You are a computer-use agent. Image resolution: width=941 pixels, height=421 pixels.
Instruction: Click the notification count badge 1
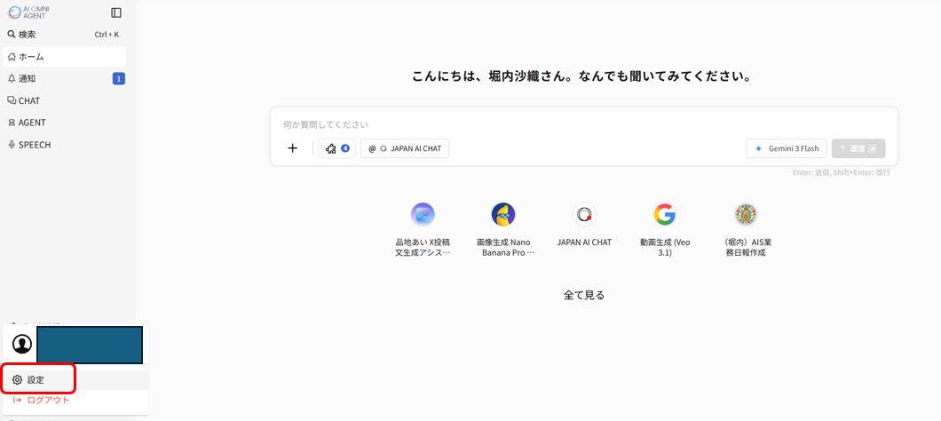point(119,79)
